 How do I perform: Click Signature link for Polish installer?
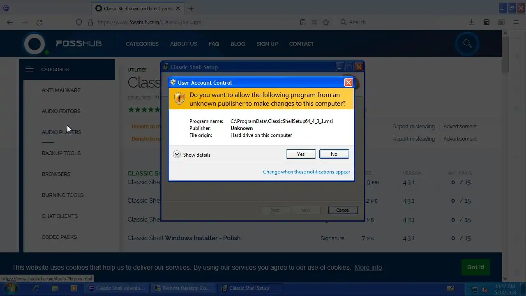point(332,238)
